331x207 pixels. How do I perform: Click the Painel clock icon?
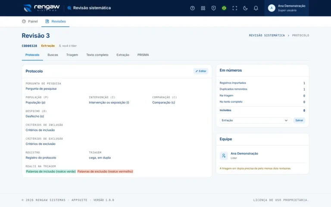(24, 21)
